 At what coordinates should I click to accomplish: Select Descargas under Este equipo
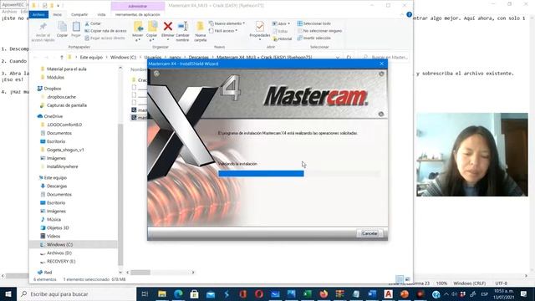pos(57,186)
